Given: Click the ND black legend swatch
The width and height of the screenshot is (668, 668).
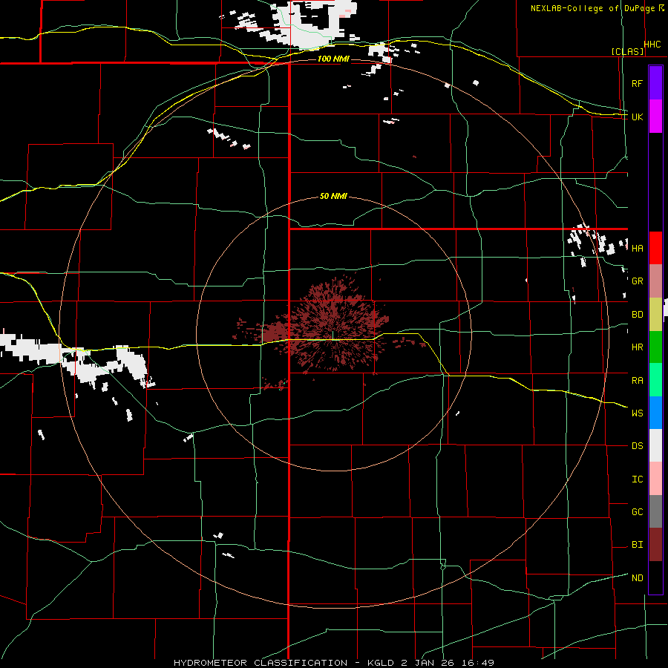Looking at the screenshot, I should coord(655,577).
